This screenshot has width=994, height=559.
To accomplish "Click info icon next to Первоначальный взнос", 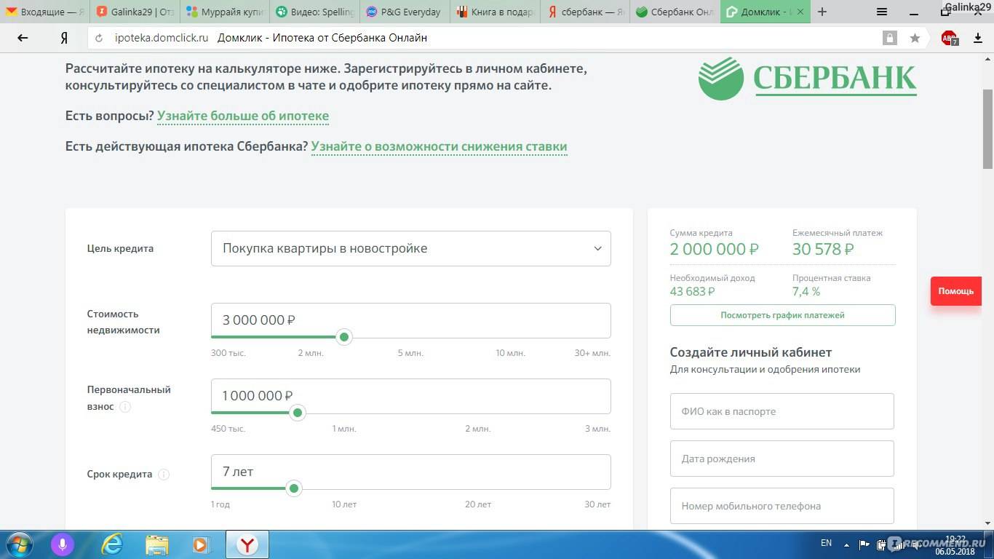I will 125,407.
